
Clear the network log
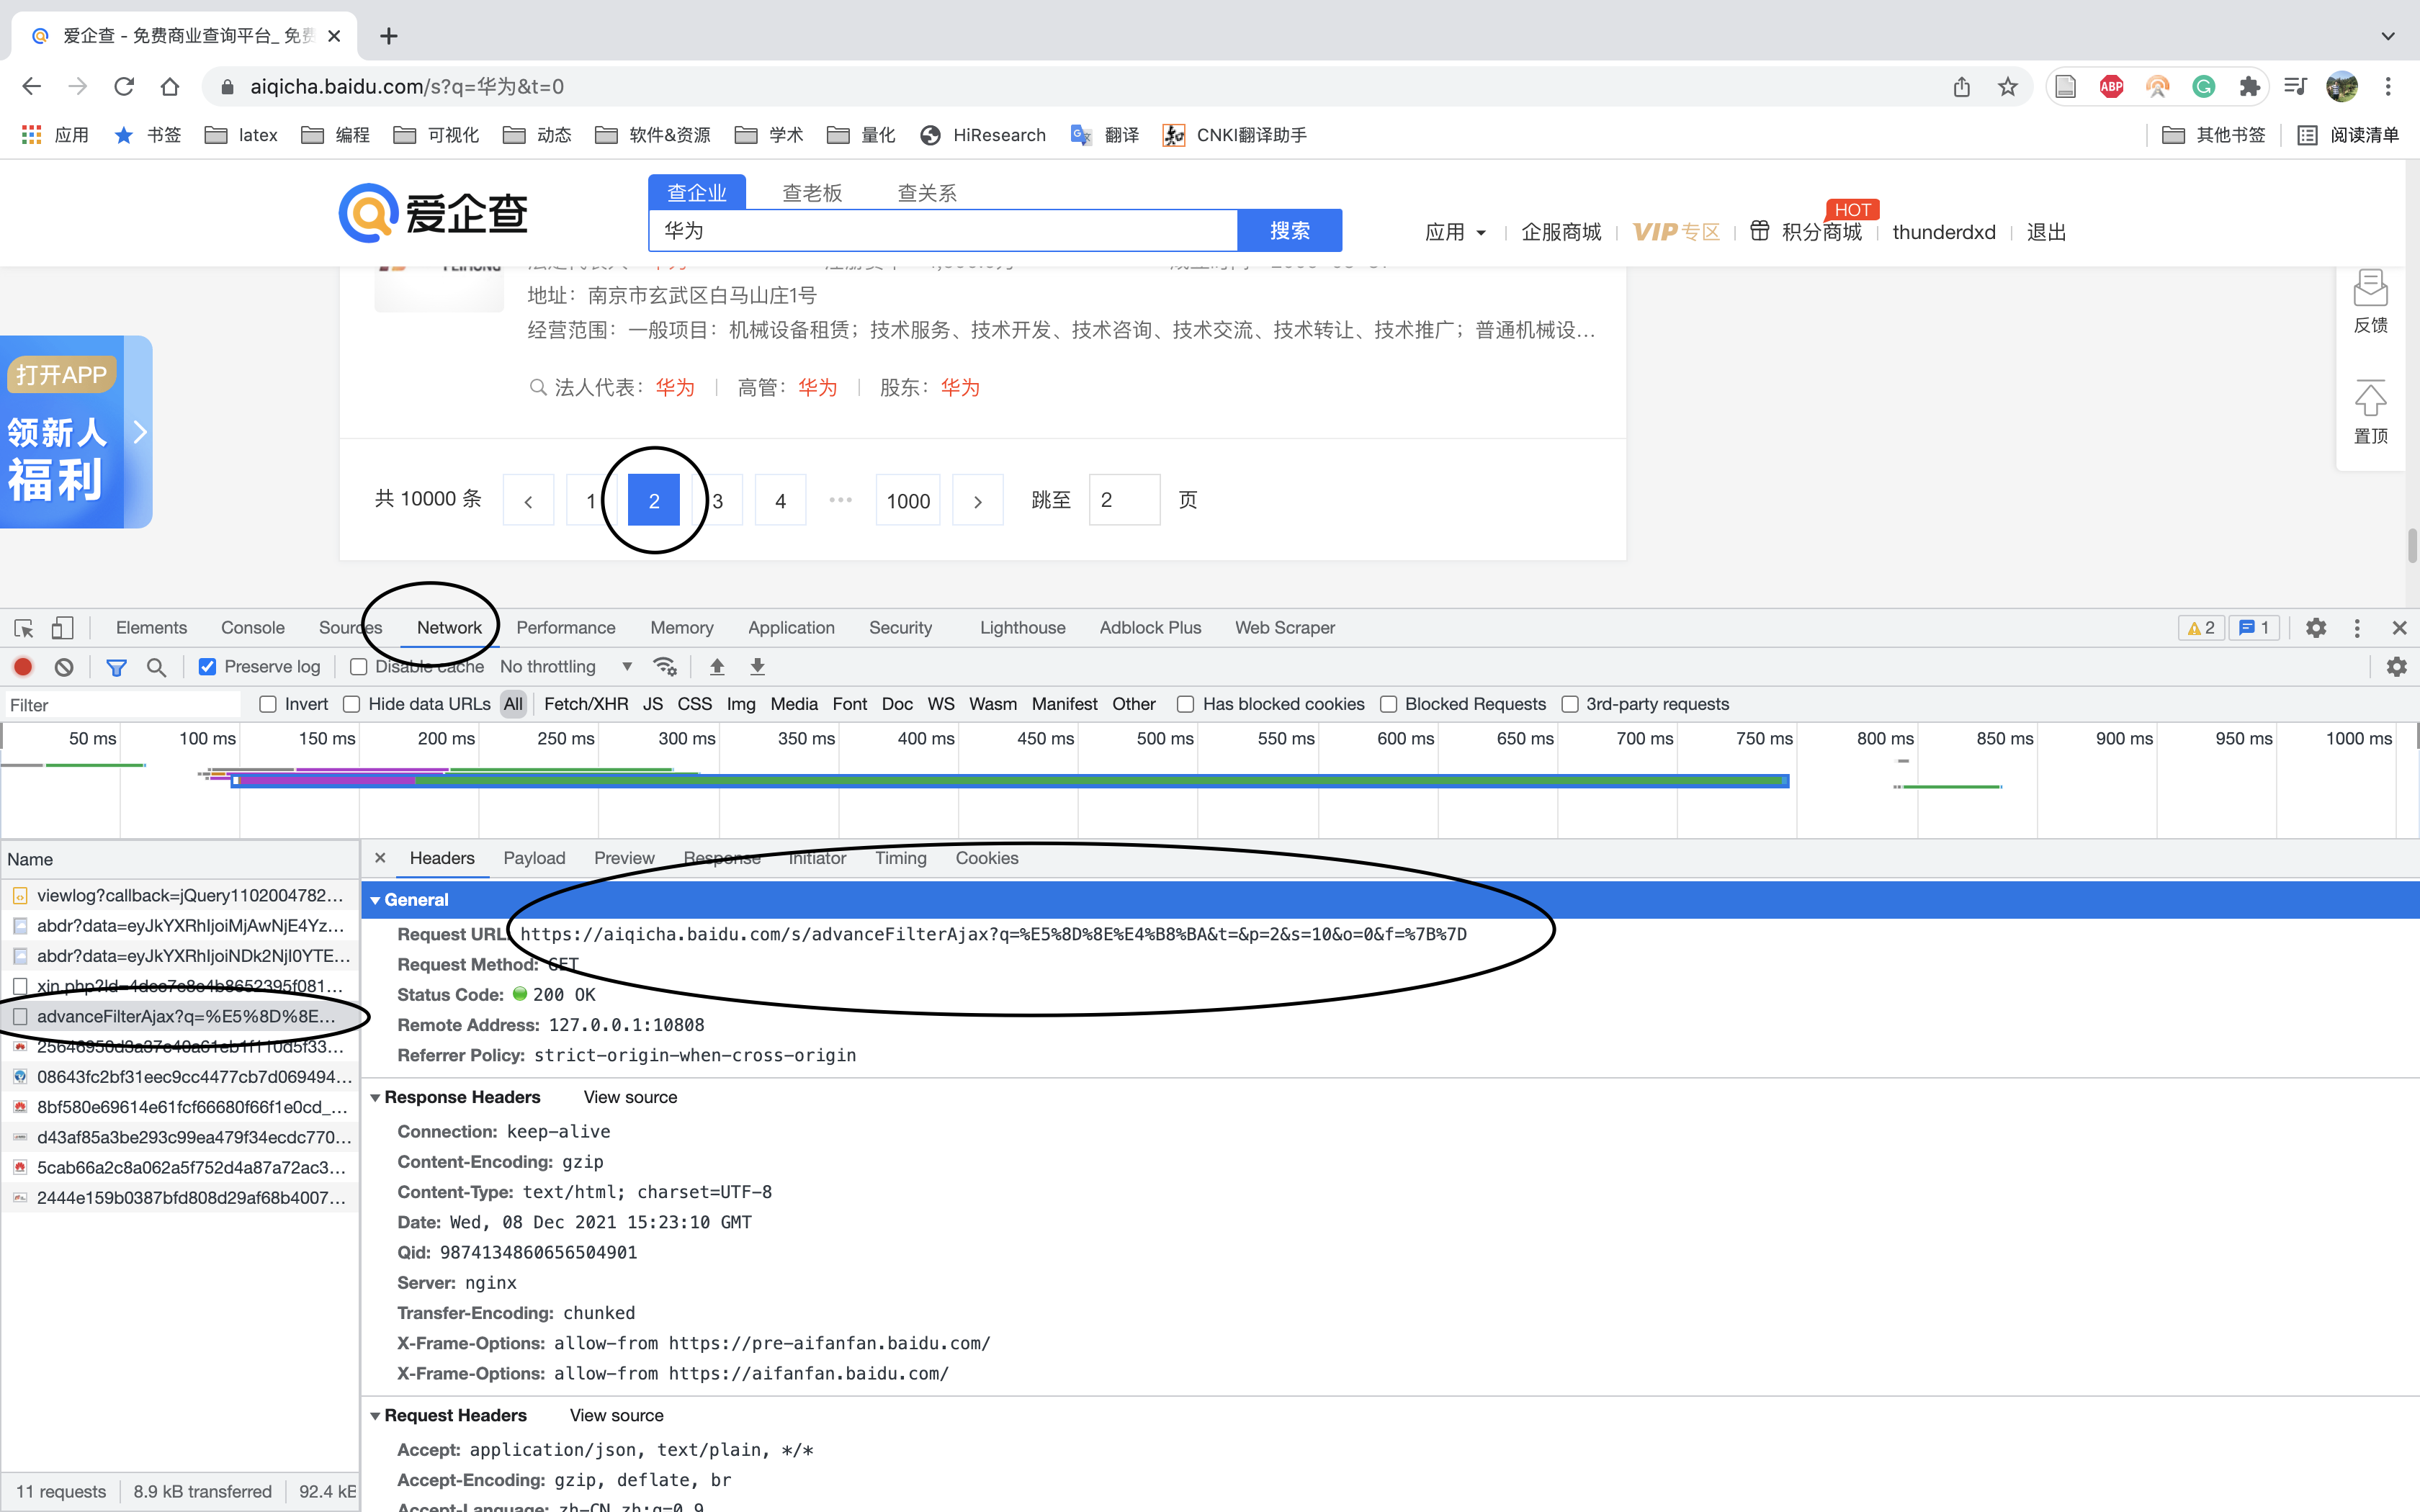pyautogui.click(x=63, y=666)
